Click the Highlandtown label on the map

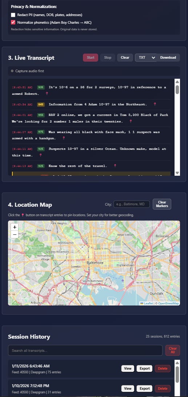click(126, 265)
